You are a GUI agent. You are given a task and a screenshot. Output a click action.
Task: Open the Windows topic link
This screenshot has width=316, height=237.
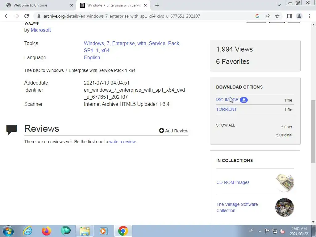(x=94, y=43)
